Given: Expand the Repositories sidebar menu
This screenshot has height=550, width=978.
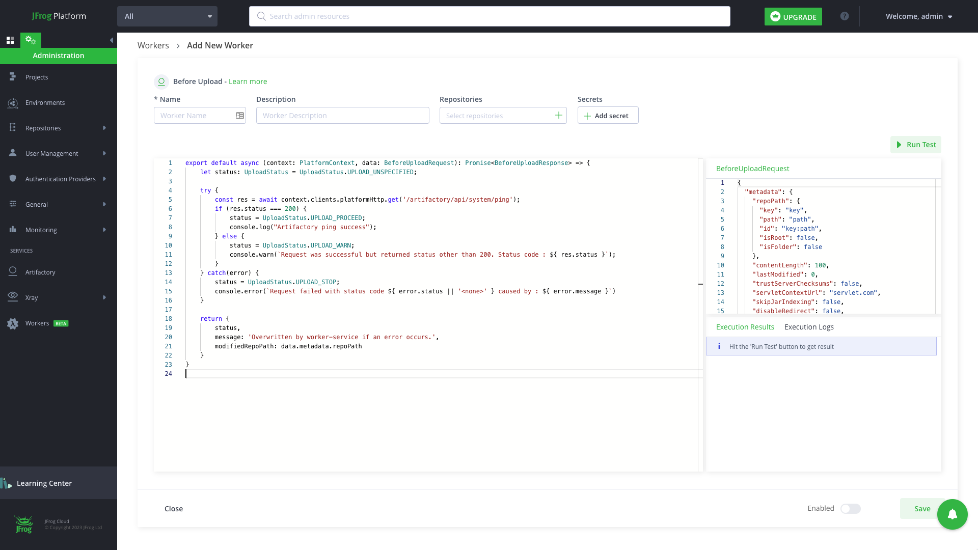Looking at the screenshot, I should tap(43, 128).
